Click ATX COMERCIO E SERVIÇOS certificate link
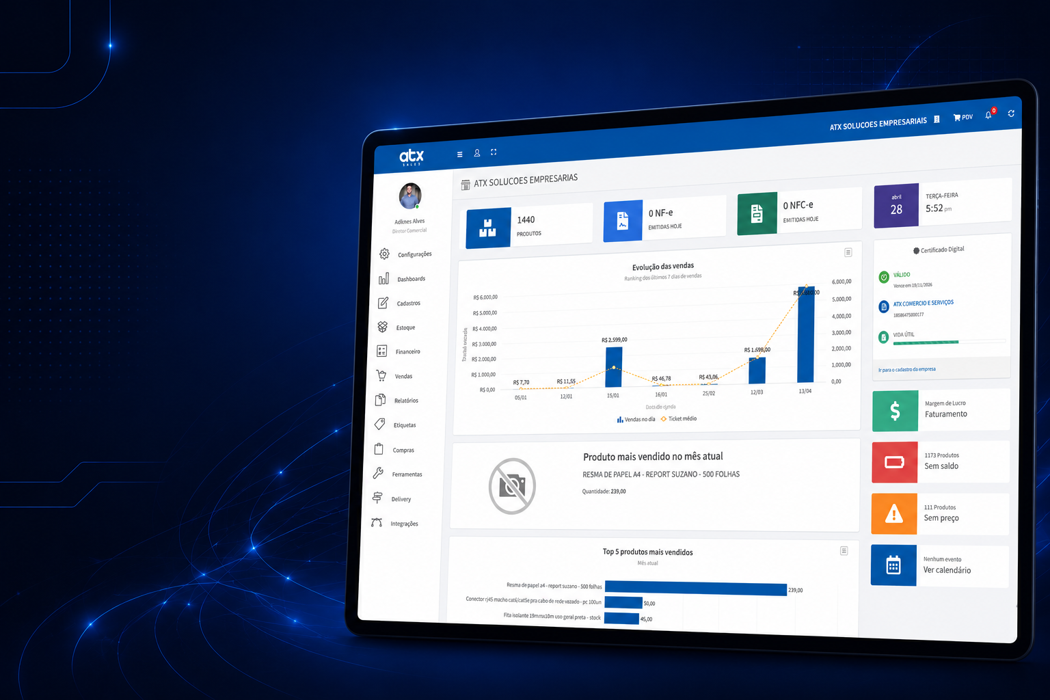1050x700 pixels. (x=924, y=303)
